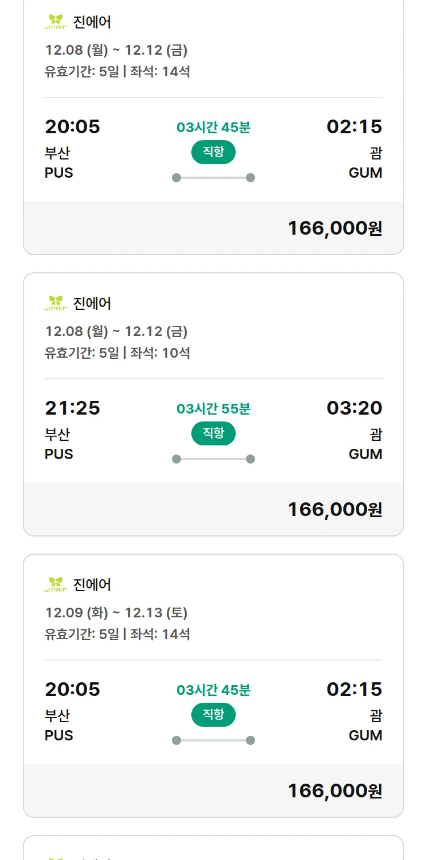The image size is (427, 860).
Task: Click 03:20 arrival time at 괌
Action: click(354, 408)
